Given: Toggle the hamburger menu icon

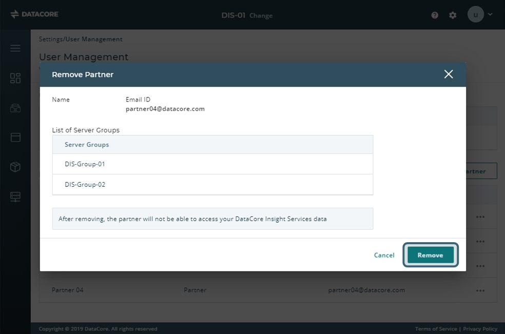Looking at the screenshot, I should tap(15, 48).
